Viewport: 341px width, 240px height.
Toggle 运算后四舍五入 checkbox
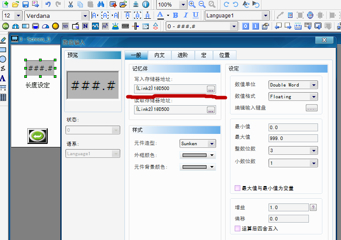point(237,228)
